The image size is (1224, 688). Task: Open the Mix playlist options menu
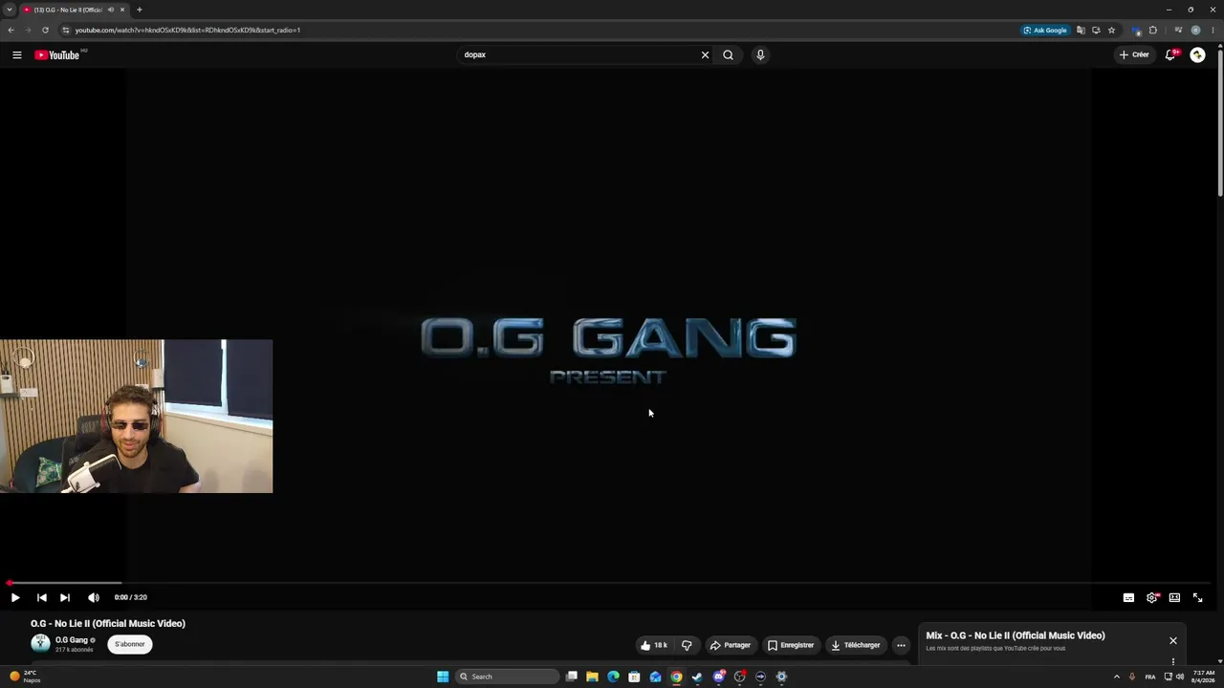(x=1173, y=661)
